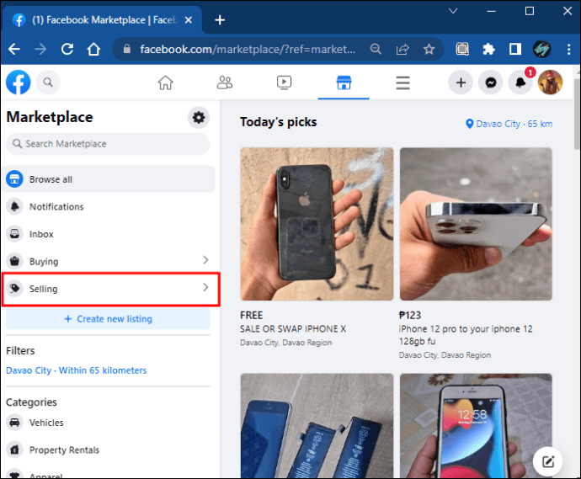Open the tab search dropdown arrow
Image resolution: width=581 pixels, height=479 pixels.
(x=453, y=11)
